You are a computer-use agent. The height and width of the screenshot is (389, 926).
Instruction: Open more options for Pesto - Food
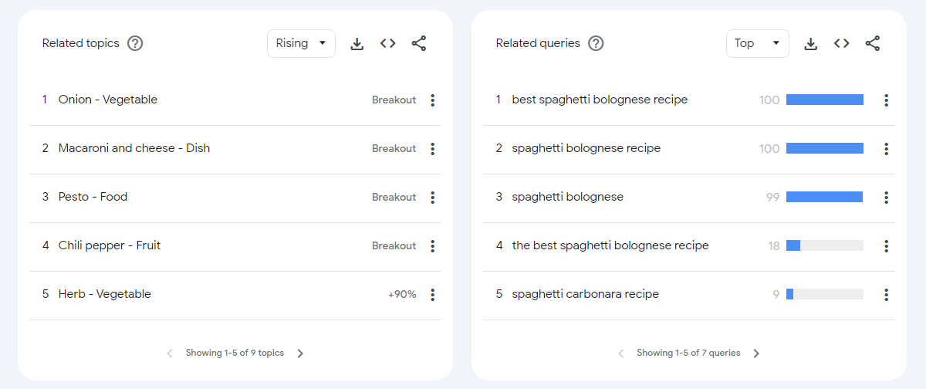tap(433, 198)
